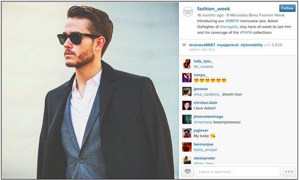This screenshot has width=299, height=180.
Task: Click bermanjoe avatar thumbnail
Action: coord(187,147)
